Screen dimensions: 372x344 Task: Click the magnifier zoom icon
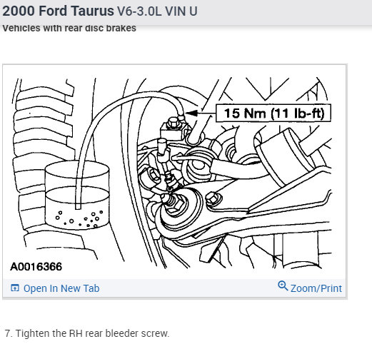[283, 285]
